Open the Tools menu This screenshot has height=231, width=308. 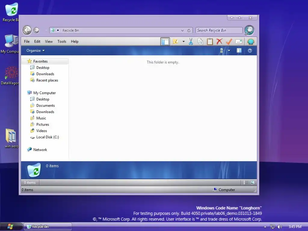click(62, 42)
